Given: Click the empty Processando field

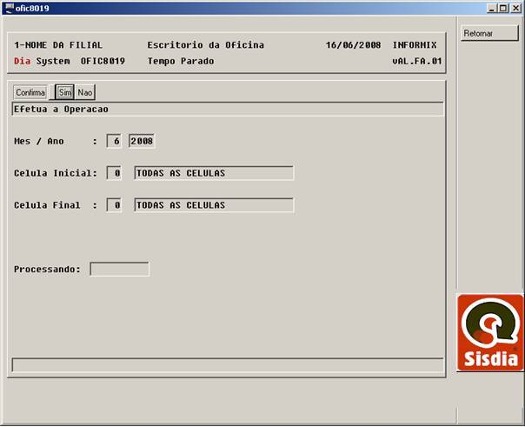Looking at the screenshot, I should coord(120,269).
